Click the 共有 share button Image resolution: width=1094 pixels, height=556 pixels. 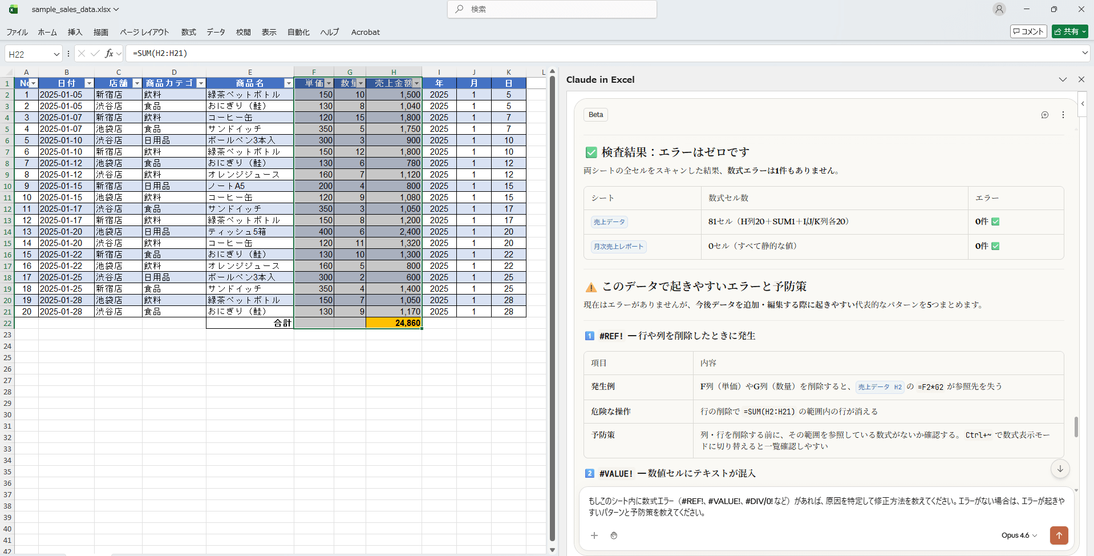[x=1069, y=31]
